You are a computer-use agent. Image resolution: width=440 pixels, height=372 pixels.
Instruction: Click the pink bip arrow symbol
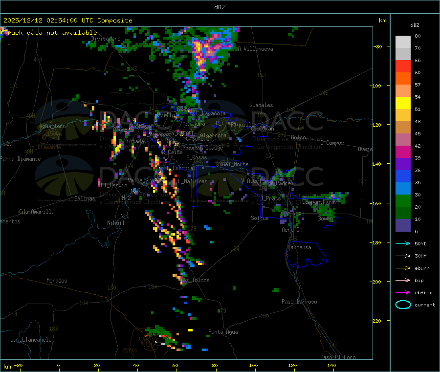click(x=403, y=280)
